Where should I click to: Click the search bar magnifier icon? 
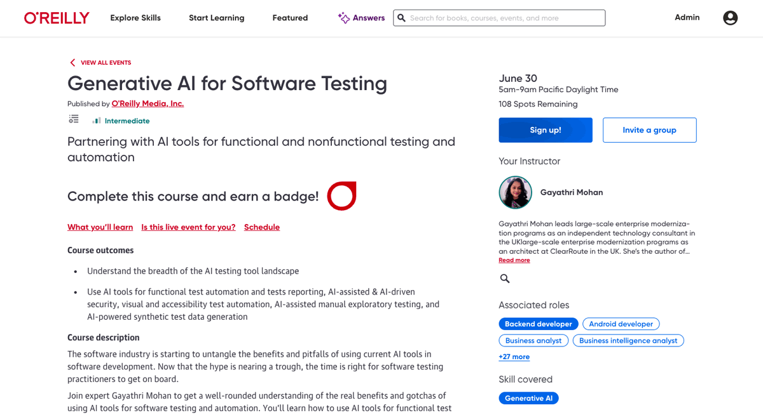[401, 18]
